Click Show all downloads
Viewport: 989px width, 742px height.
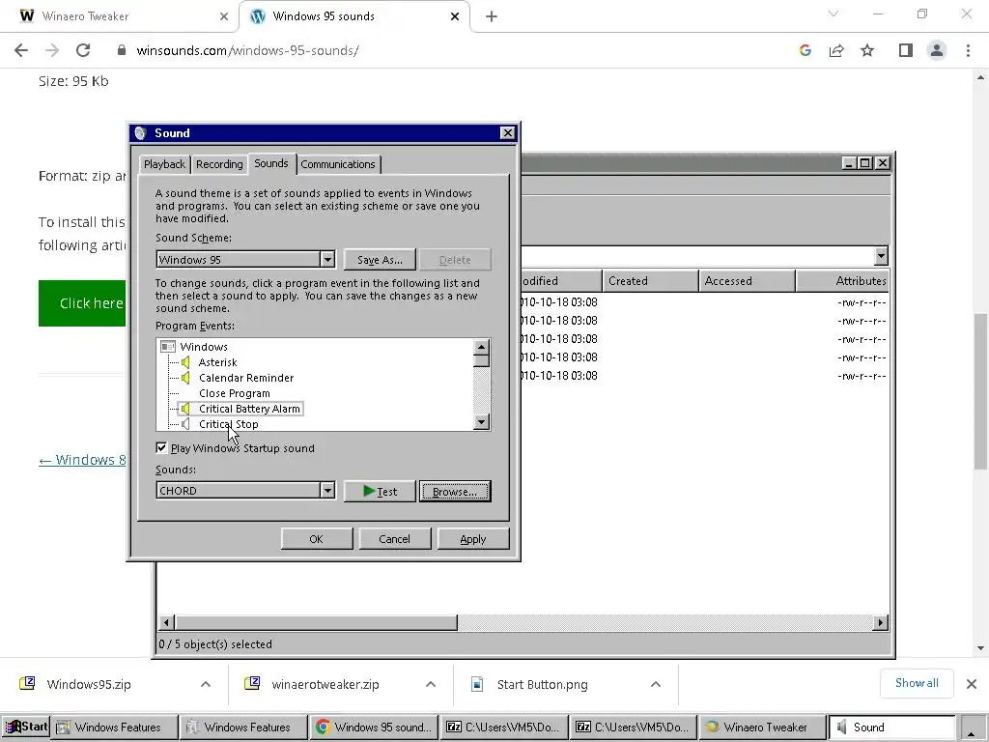coord(917,683)
